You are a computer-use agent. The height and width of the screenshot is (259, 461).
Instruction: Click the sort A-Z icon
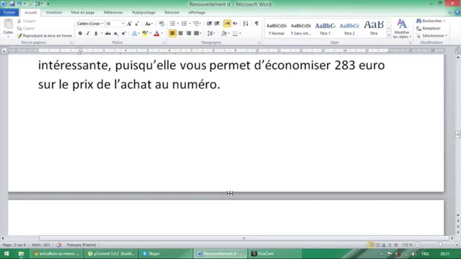click(246, 24)
